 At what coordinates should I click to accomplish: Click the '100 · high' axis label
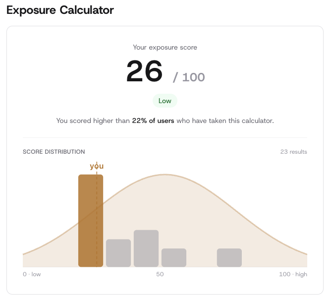pyautogui.click(x=293, y=274)
